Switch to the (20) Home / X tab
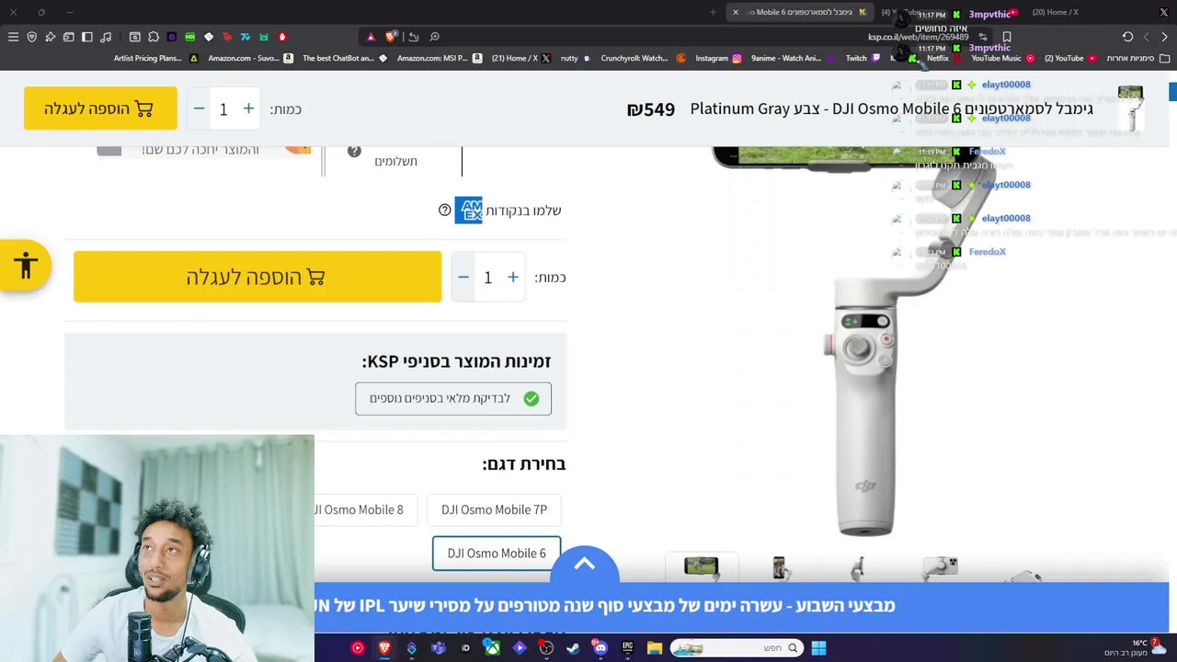 1056,12
